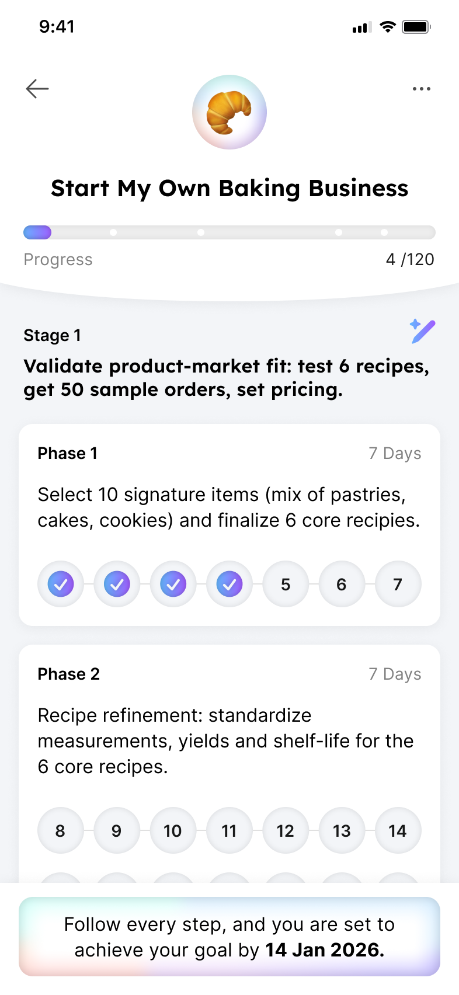
Task: Click the goal progress bar
Action: 229,232
